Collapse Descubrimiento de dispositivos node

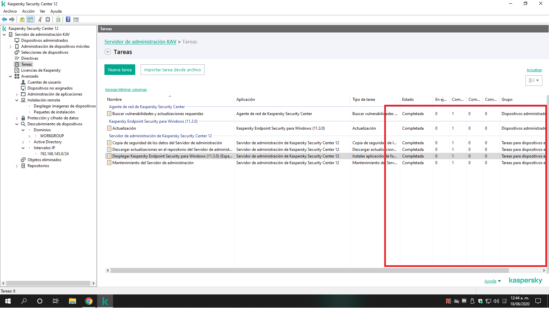(x=17, y=124)
